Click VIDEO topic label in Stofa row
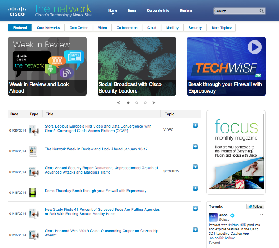The image size is (279, 248). click(x=168, y=130)
